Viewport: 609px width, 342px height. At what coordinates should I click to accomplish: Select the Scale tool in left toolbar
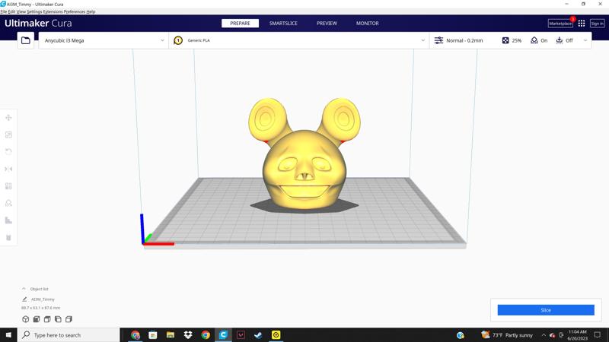point(8,135)
